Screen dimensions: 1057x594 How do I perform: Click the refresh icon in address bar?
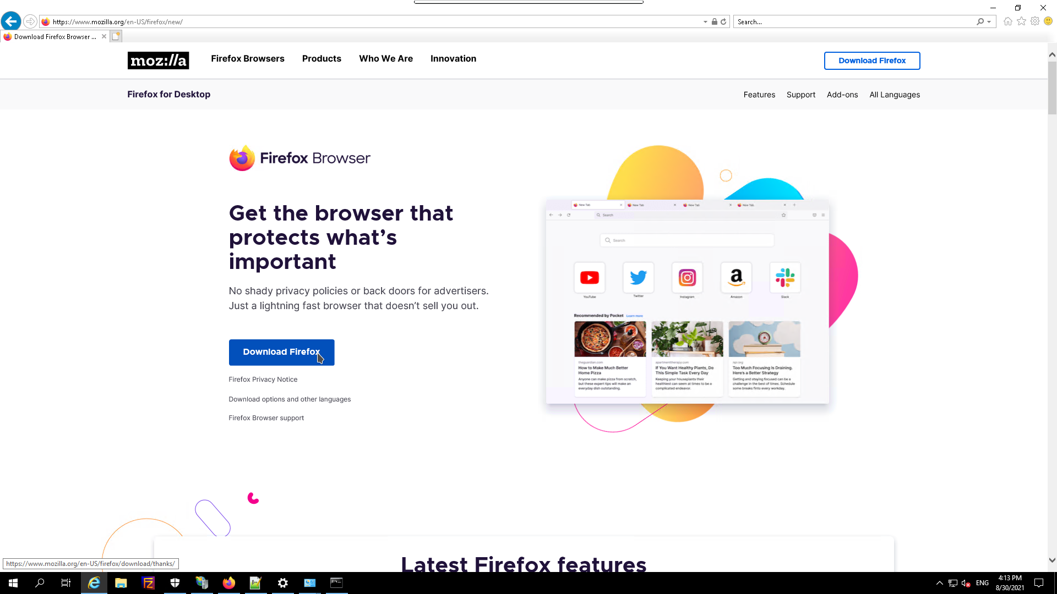pos(723,22)
